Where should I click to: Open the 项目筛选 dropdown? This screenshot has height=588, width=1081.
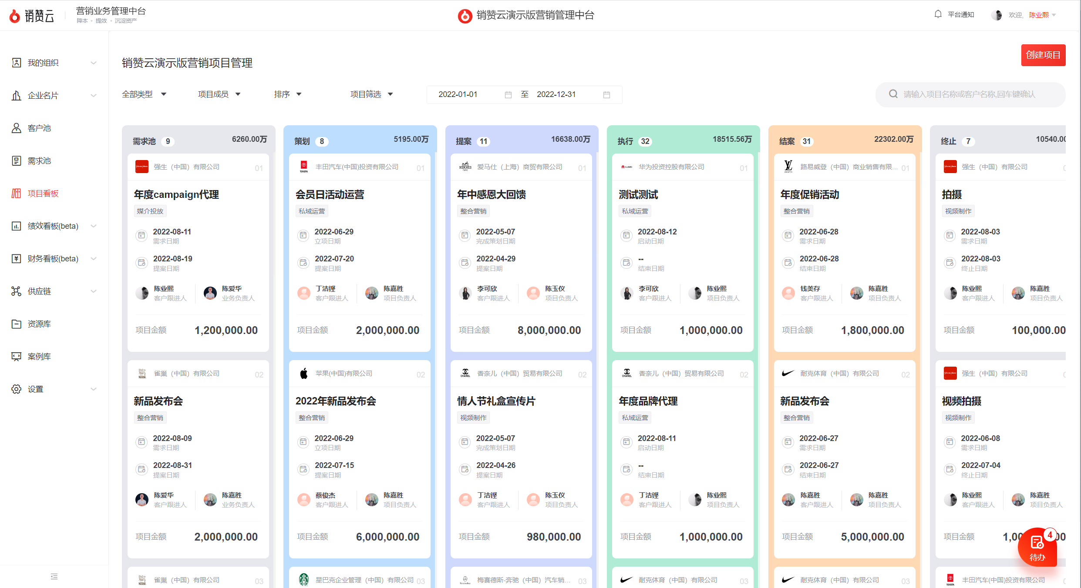[372, 94]
